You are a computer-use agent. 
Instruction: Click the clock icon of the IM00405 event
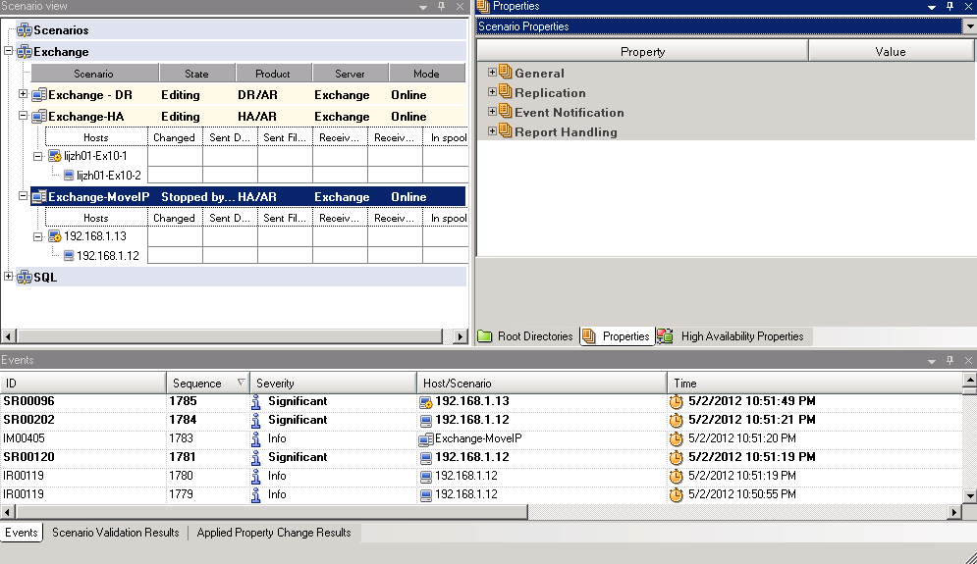click(x=676, y=438)
